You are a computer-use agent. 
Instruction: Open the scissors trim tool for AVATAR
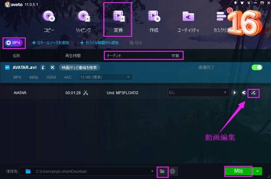pyautogui.click(x=86, y=93)
